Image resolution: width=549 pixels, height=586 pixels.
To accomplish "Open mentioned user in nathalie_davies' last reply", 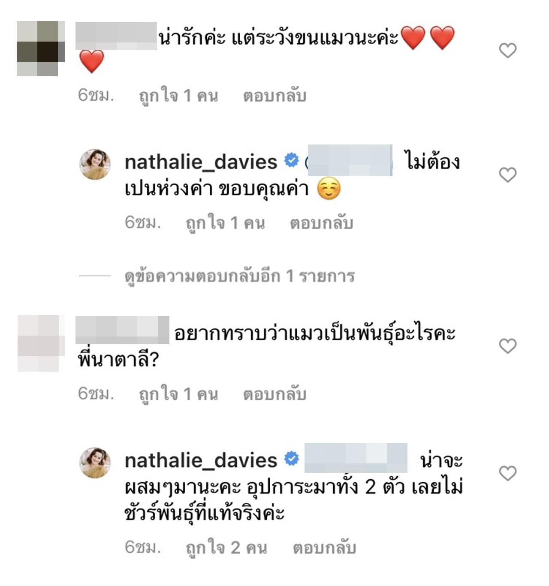I will point(356,457).
